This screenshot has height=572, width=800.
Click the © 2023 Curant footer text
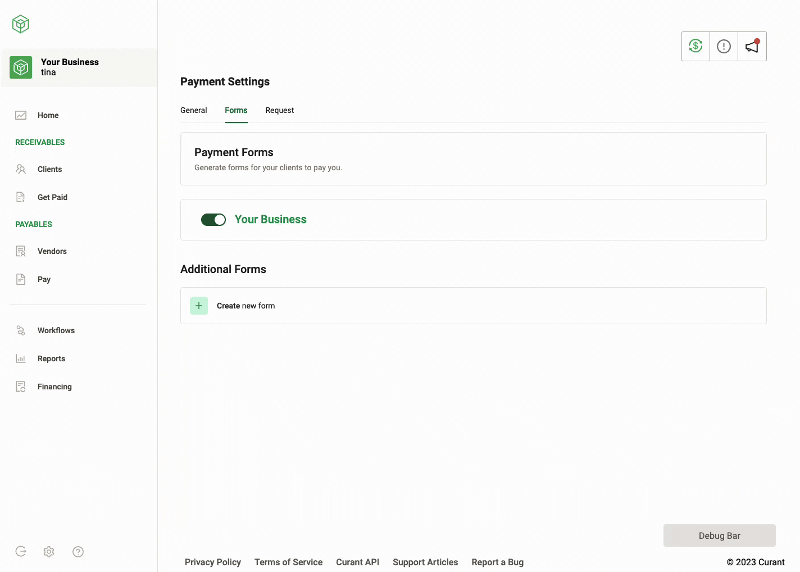coord(756,562)
